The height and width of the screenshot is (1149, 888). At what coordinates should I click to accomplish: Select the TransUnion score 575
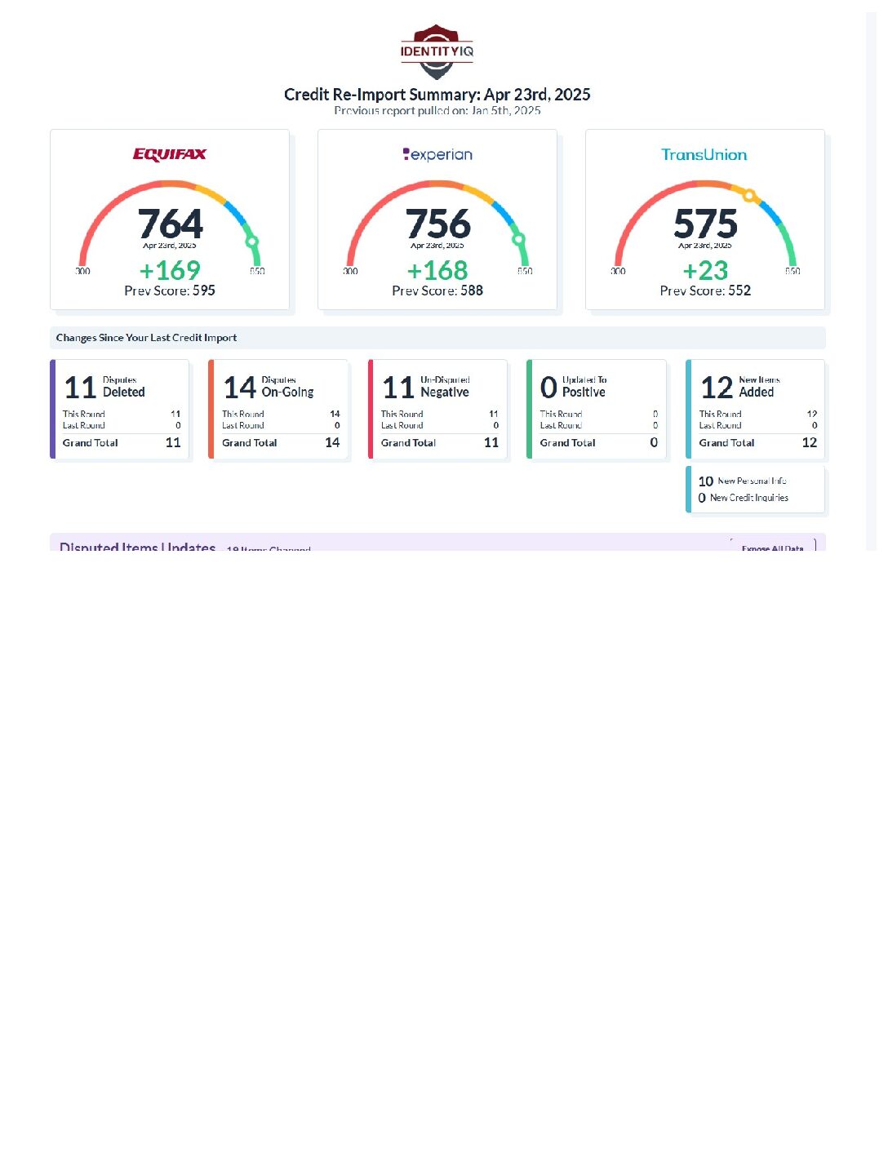[x=705, y=223]
